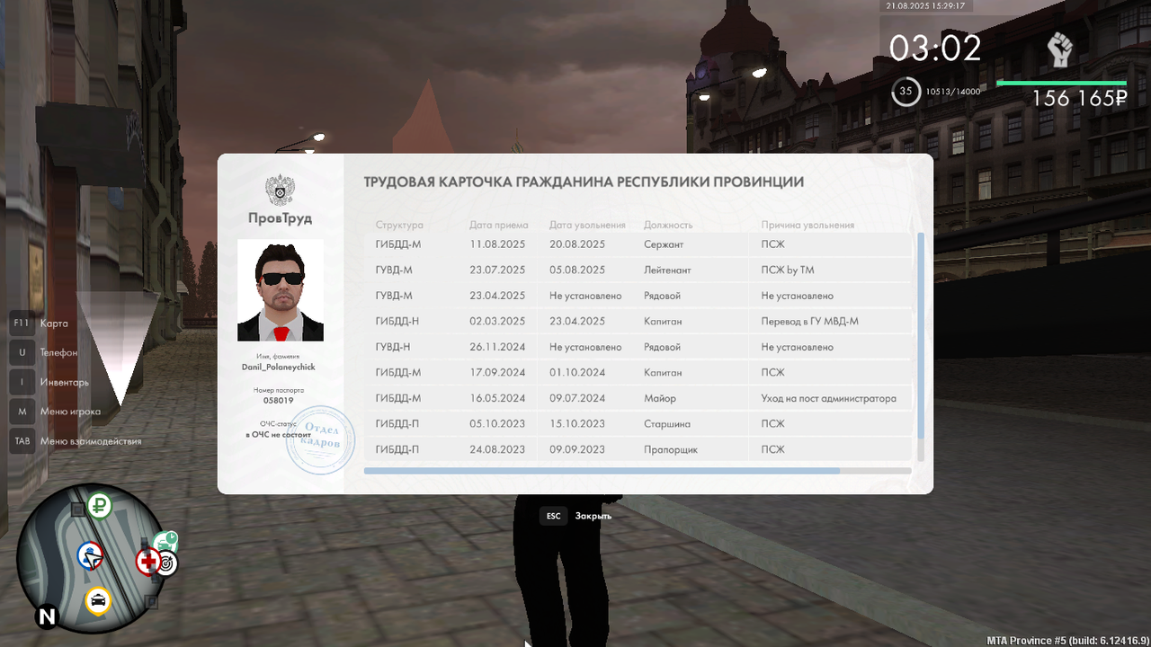Click the 156 165₽ money balance
The height and width of the screenshot is (647, 1151).
(1079, 98)
